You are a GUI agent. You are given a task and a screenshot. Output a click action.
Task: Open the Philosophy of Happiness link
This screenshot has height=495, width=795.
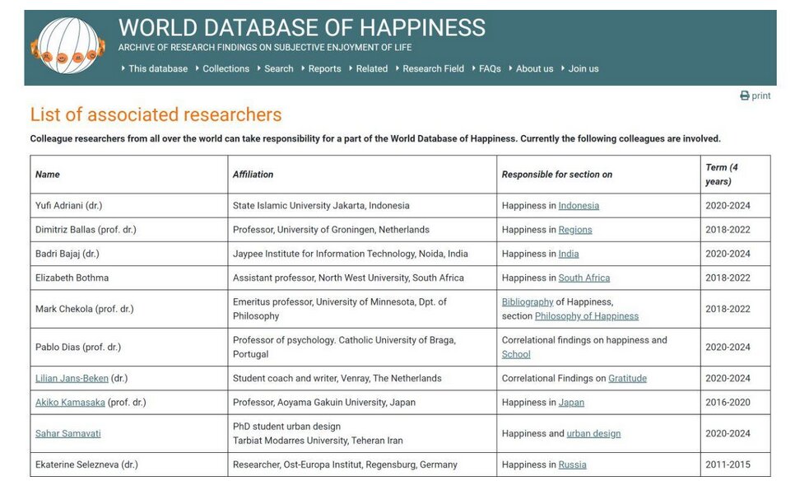coord(587,316)
